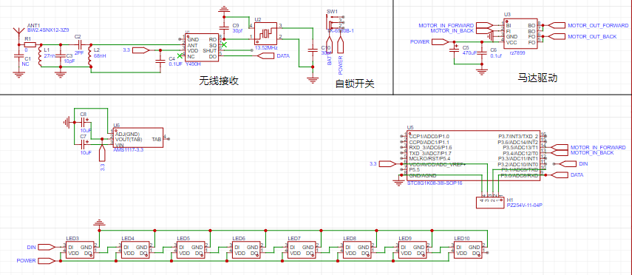Select capacitor C5 470uF symbol

coord(455,50)
